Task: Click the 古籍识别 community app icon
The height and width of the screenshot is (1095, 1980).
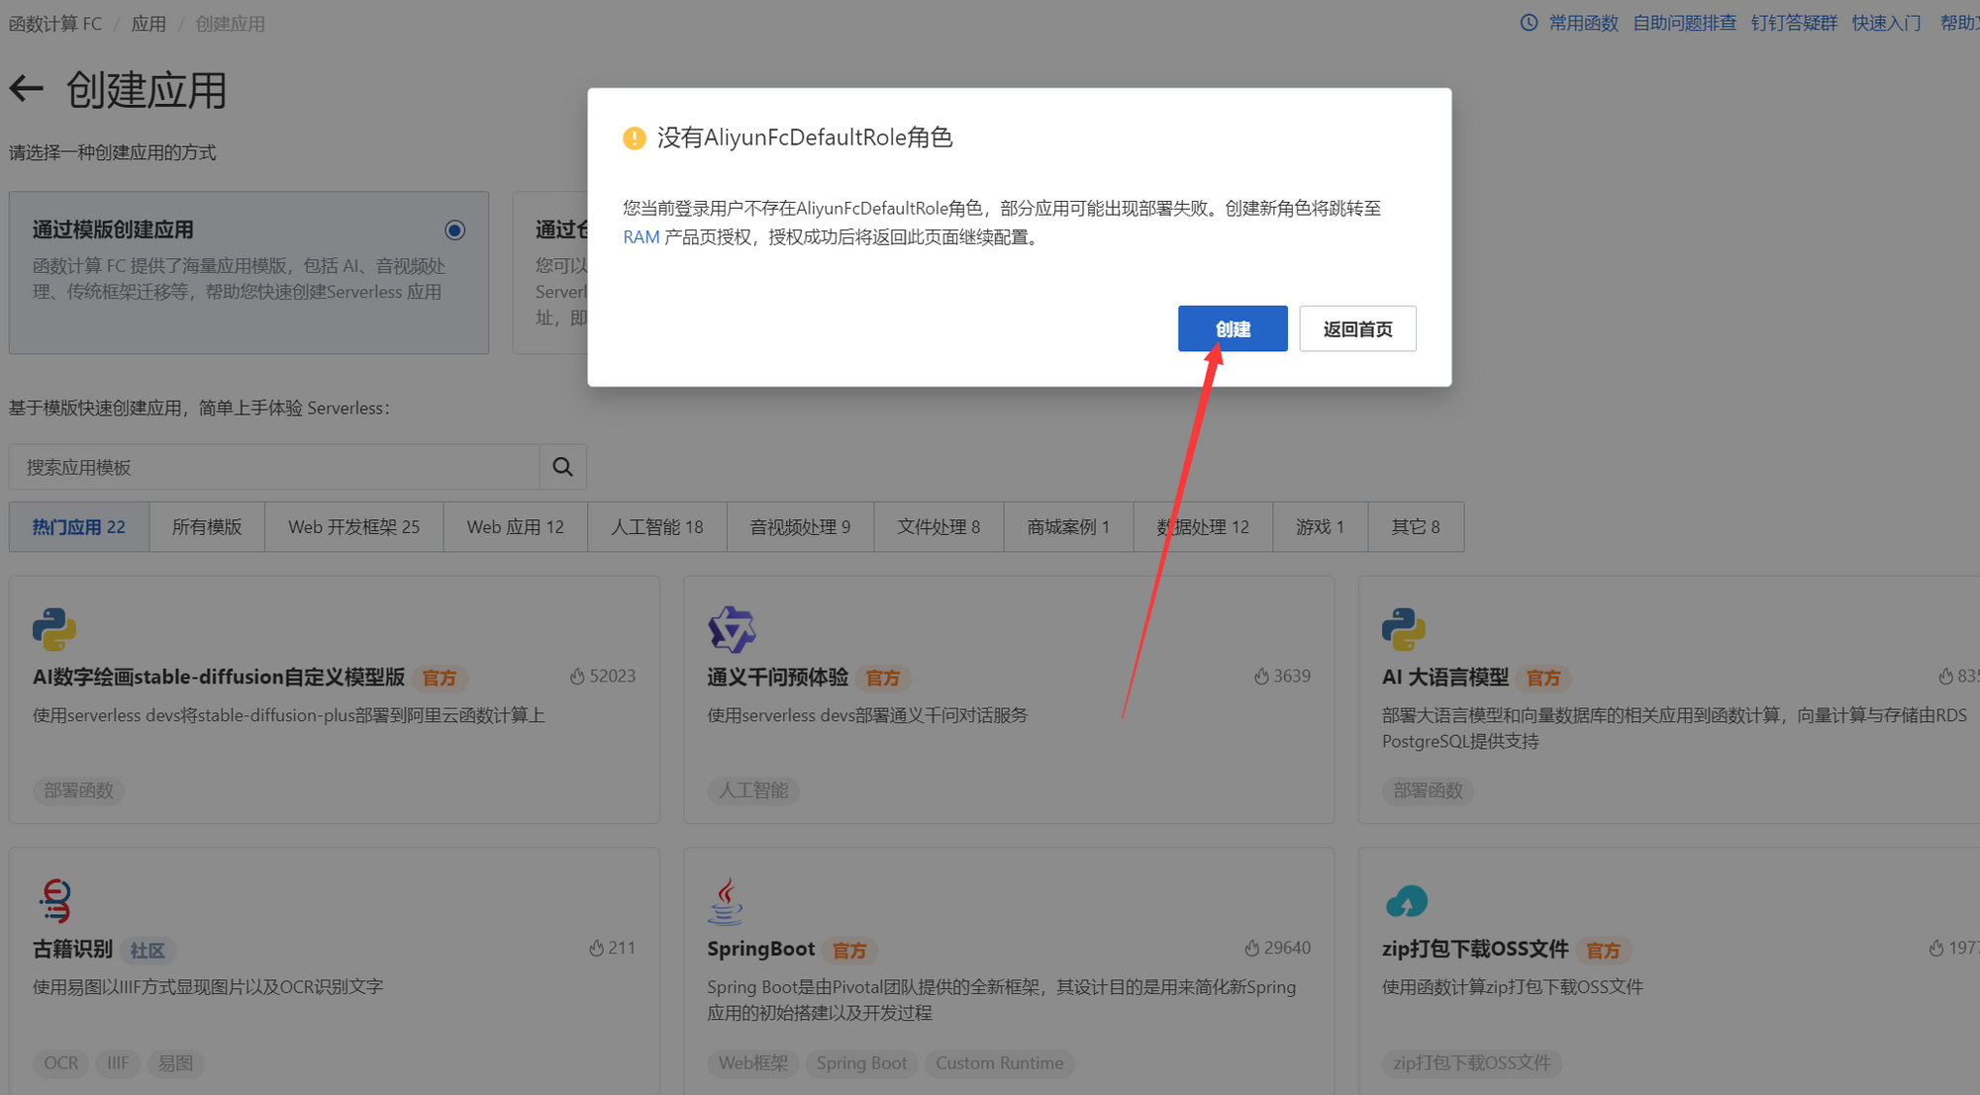Action: pyautogui.click(x=54, y=901)
